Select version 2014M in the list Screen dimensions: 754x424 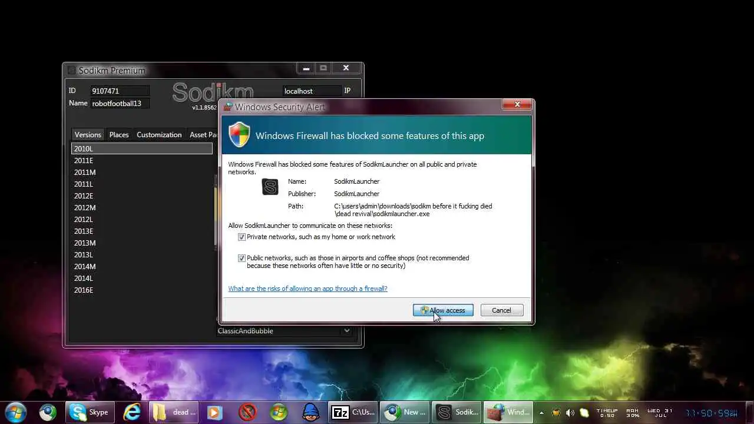click(x=142, y=267)
